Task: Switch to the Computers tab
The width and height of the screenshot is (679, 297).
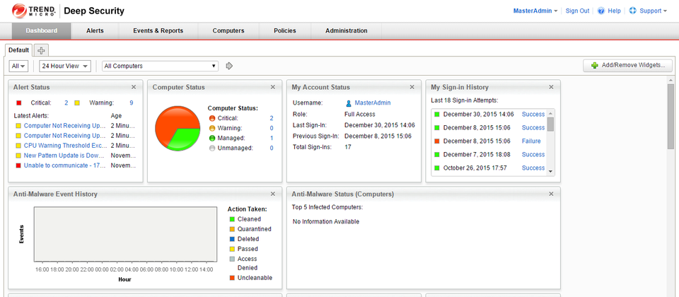Action: coord(228,30)
